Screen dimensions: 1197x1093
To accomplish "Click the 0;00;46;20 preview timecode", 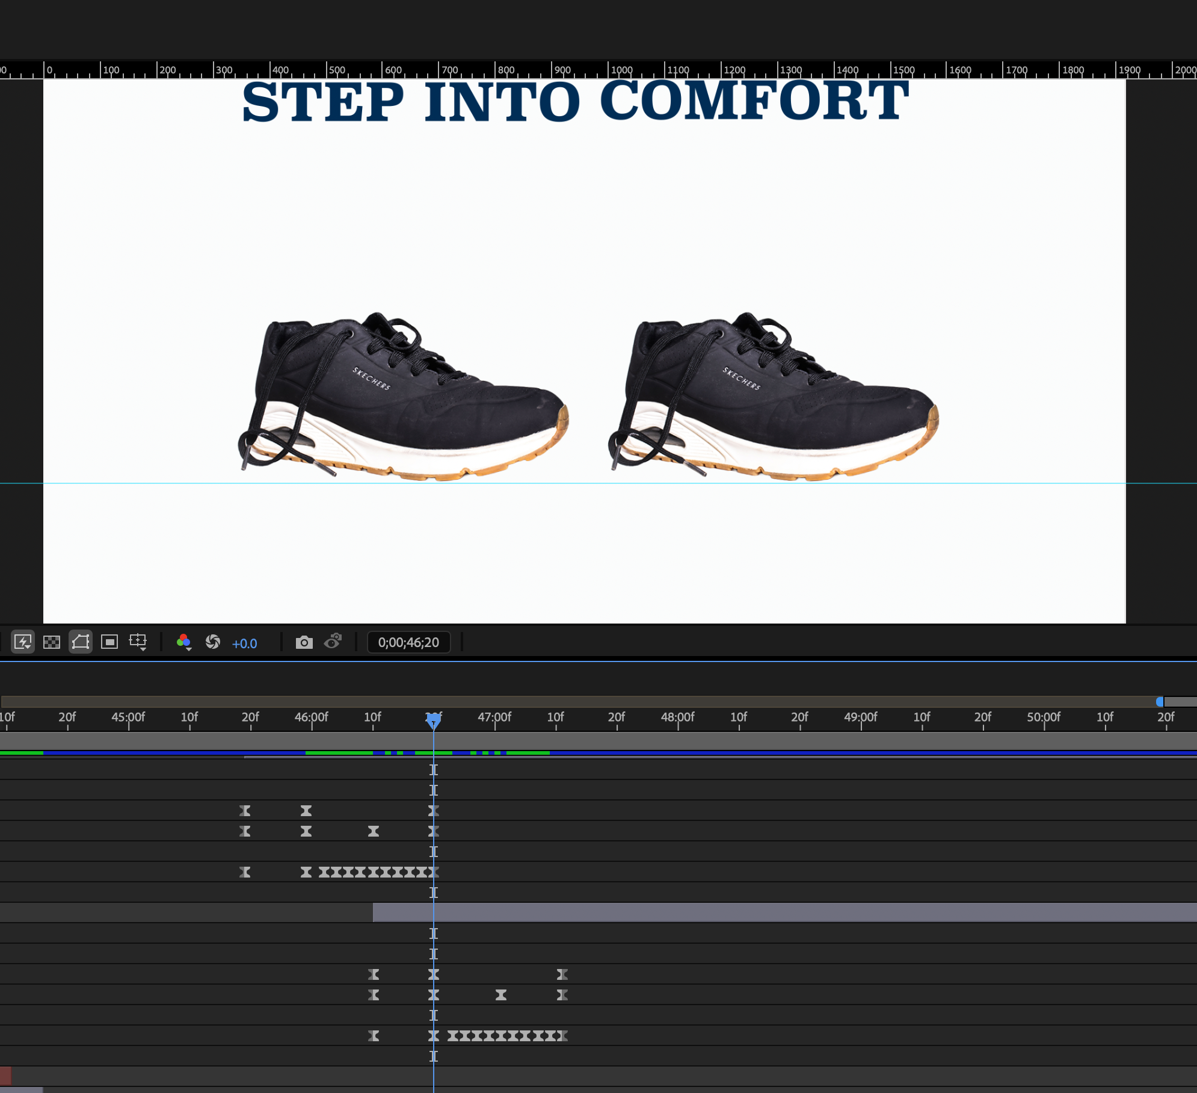I will 408,642.
